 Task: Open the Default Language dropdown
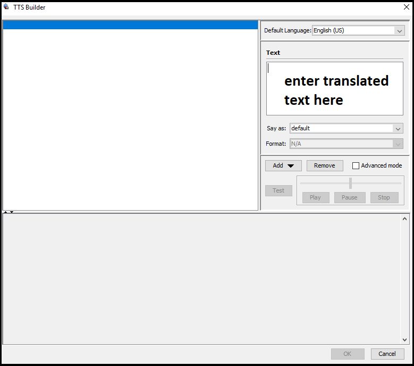point(358,30)
